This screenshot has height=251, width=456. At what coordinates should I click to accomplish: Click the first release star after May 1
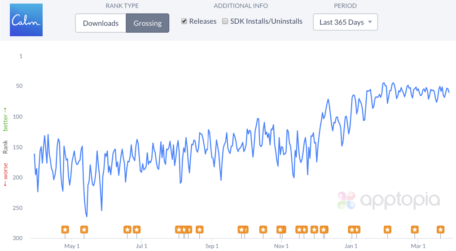(84, 230)
